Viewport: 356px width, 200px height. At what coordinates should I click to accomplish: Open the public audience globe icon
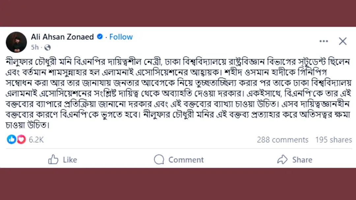(x=47, y=47)
